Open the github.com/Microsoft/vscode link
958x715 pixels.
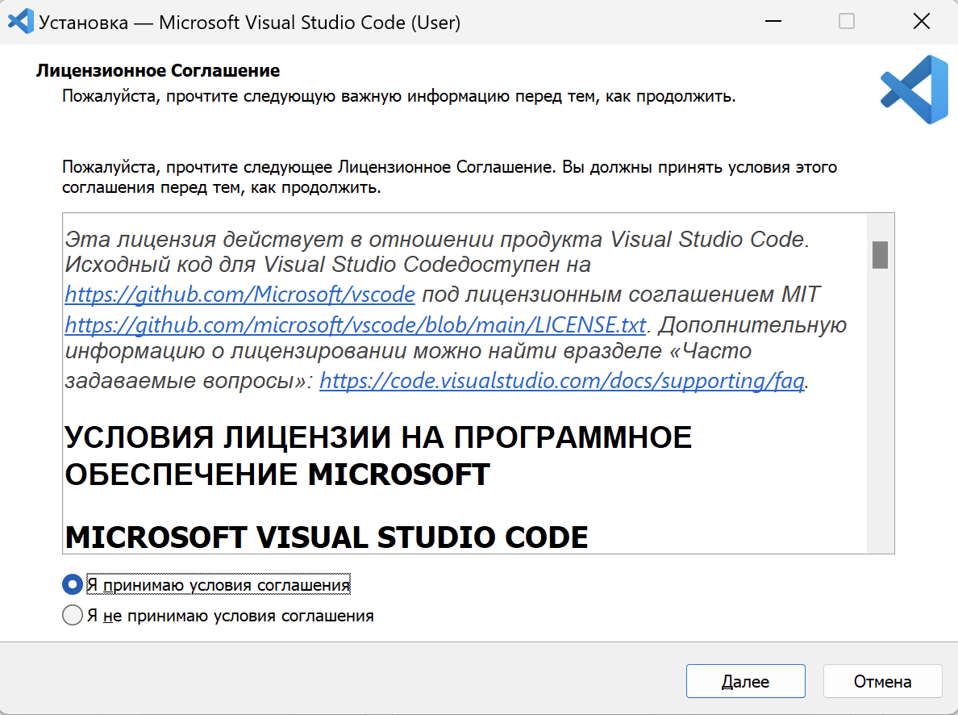pyautogui.click(x=240, y=295)
